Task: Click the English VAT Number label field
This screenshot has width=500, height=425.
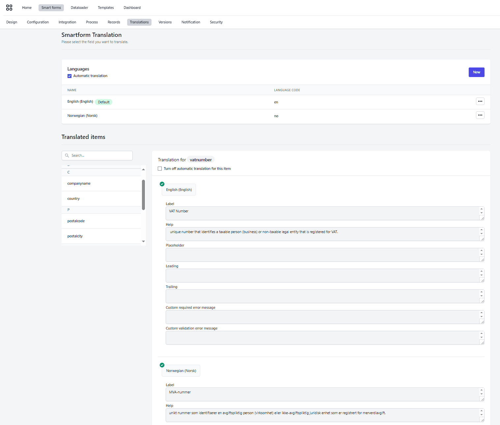Action: (x=322, y=213)
